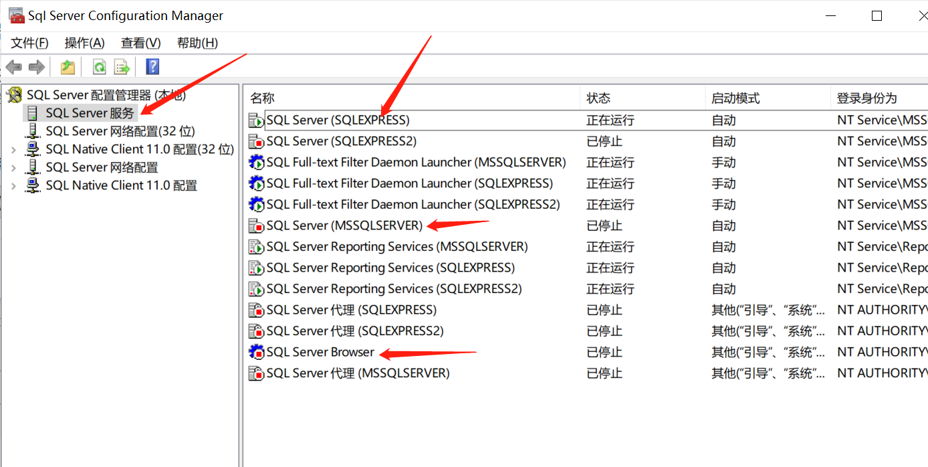Click 自动 start mode of SQL Server (SQLEXPRESS2)
This screenshot has width=928, height=467.
723,142
